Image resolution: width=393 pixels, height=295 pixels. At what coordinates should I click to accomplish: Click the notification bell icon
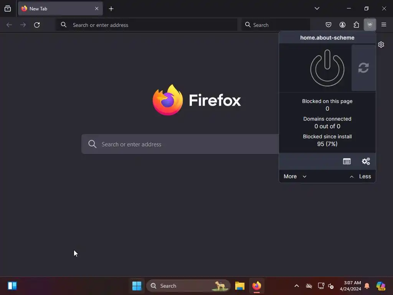367,286
